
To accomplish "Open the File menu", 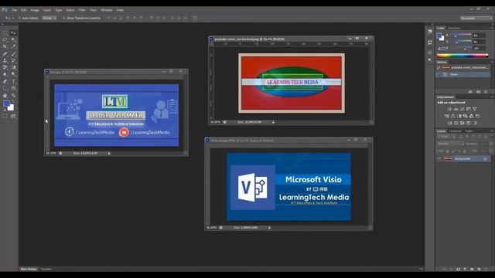I will 14,10.
